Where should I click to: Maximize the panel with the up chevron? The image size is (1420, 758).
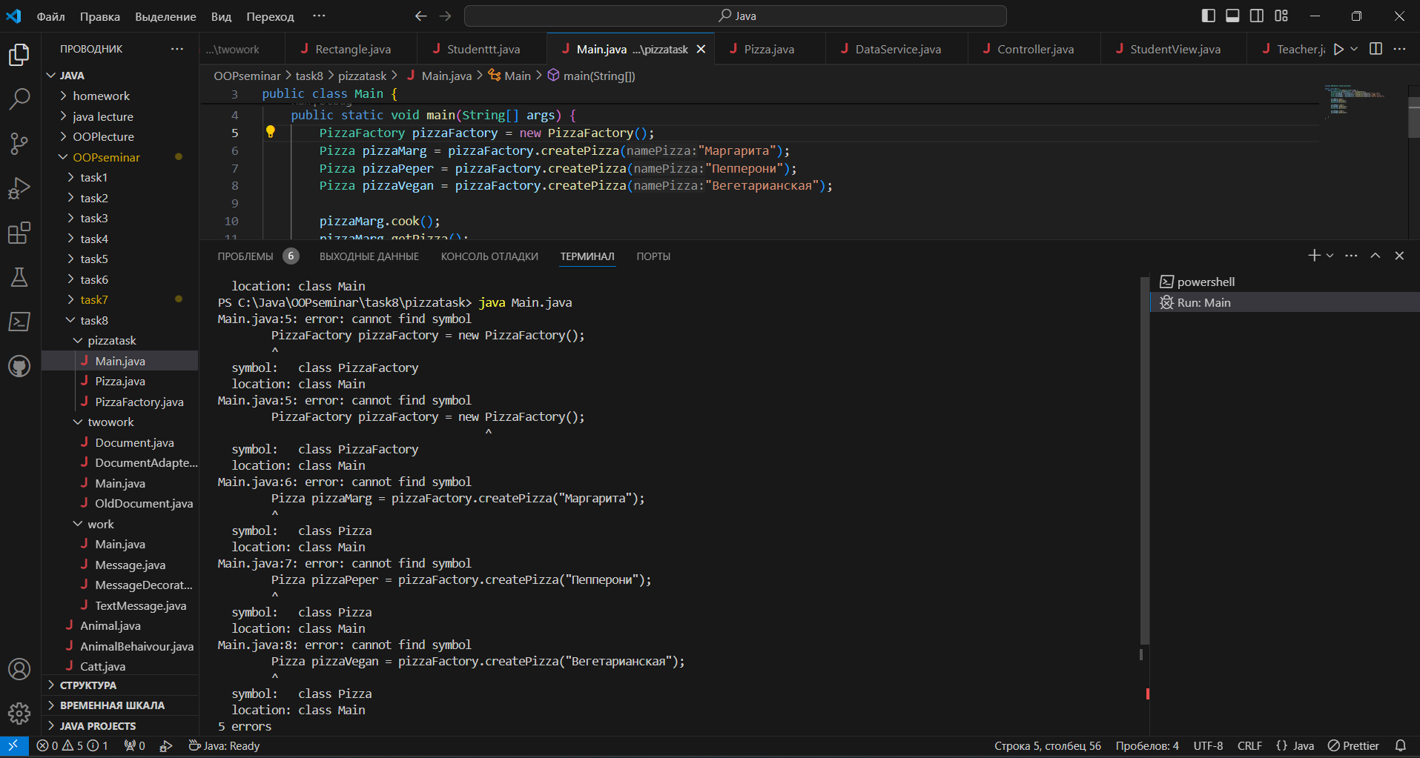tap(1376, 256)
